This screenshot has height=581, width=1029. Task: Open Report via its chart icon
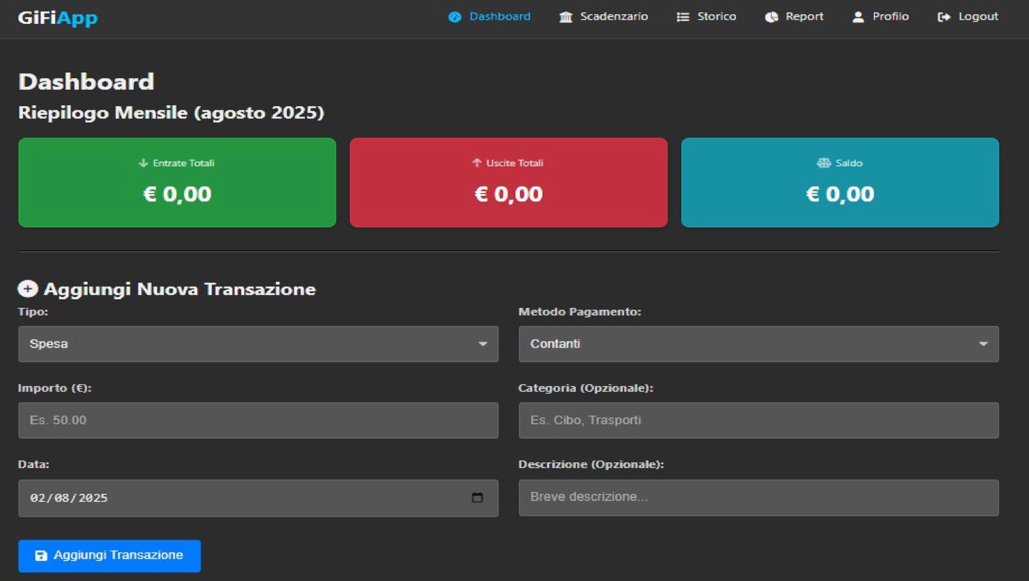pyautogui.click(x=770, y=17)
